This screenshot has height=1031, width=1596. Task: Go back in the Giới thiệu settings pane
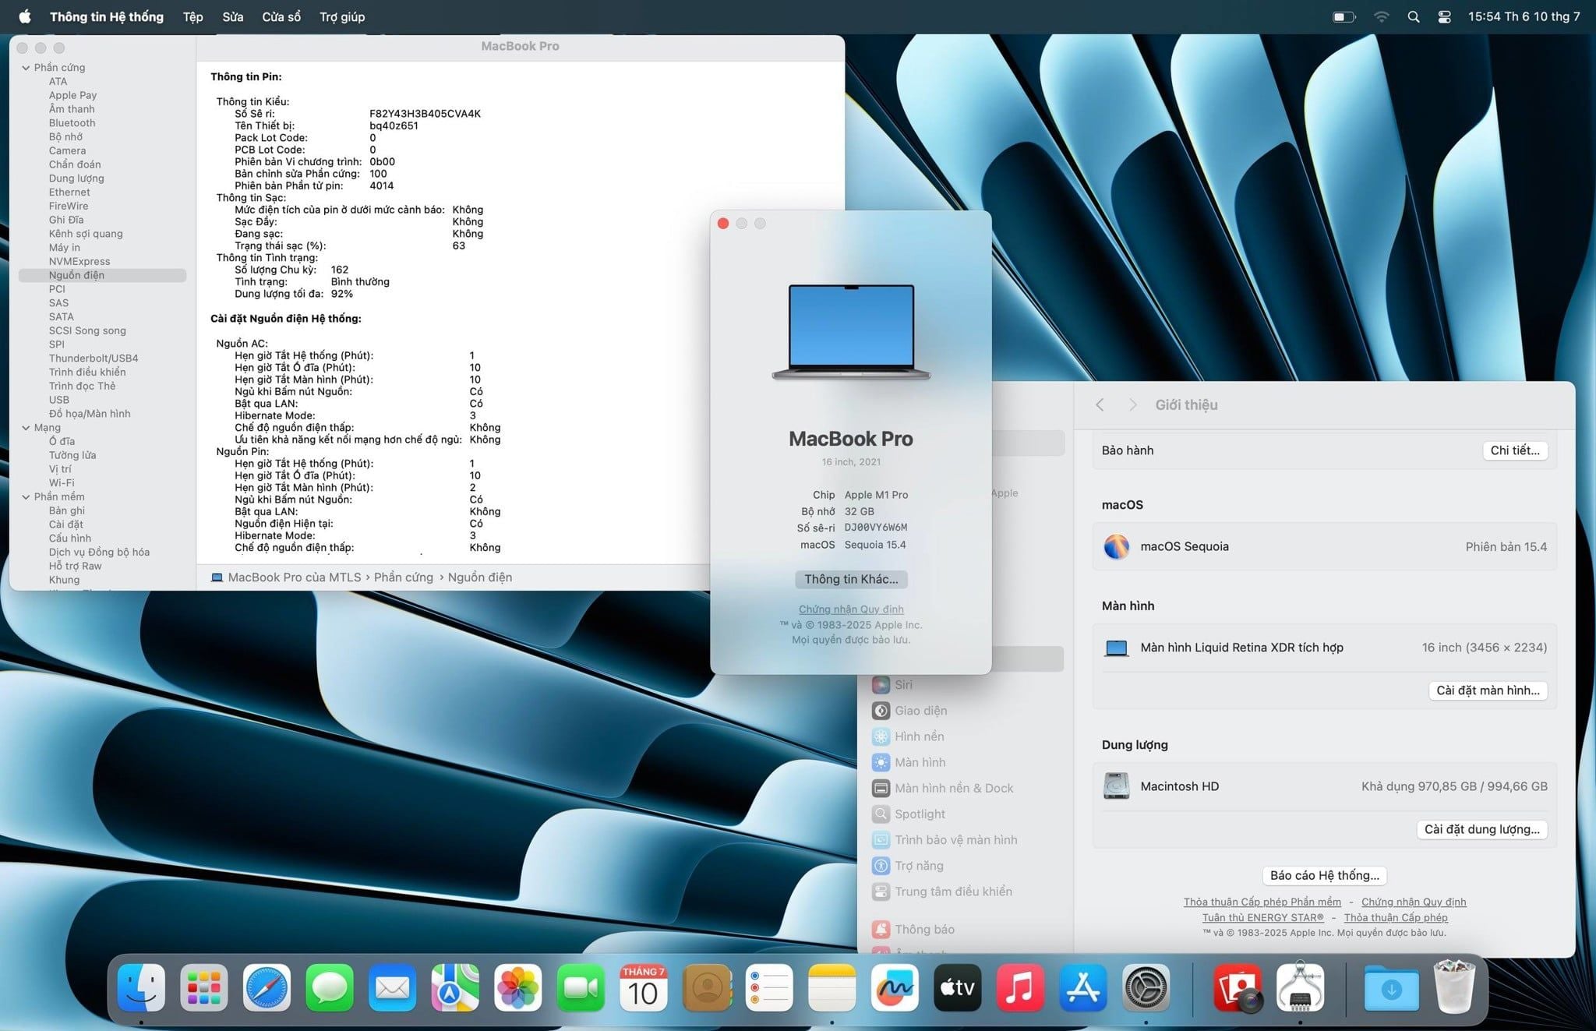click(1100, 404)
